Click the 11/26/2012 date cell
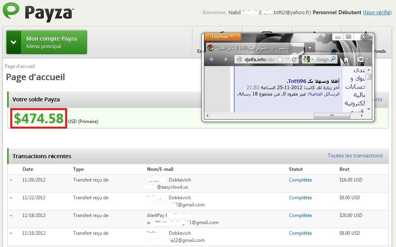 pyautogui.click(x=34, y=180)
